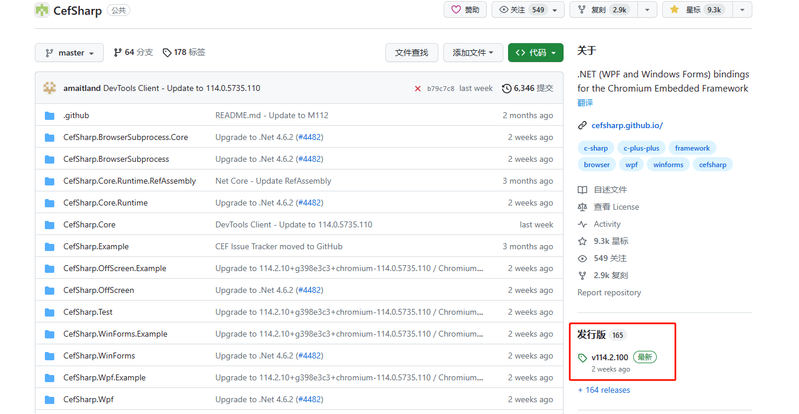The height and width of the screenshot is (414, 799).
Task: Star the repository with 星标 button
Action: (697, 9)
